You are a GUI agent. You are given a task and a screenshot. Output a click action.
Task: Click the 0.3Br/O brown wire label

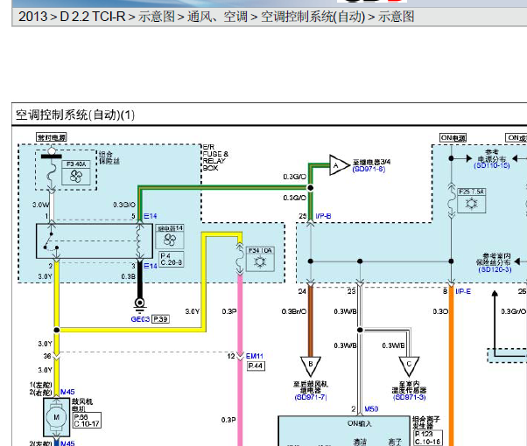294,311
